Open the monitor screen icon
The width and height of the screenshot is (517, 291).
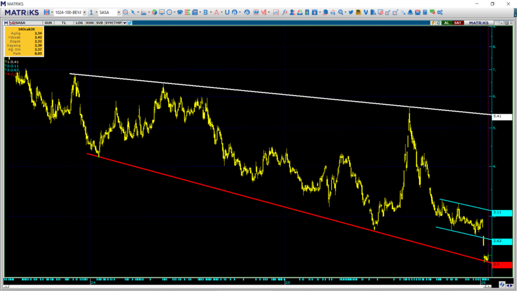click(162, 12)
